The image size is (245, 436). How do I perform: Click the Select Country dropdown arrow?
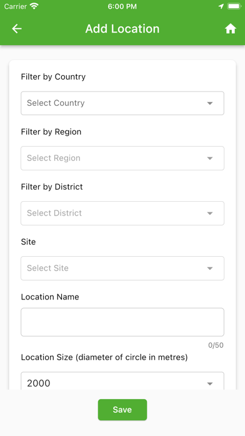(x=210, y=103)
